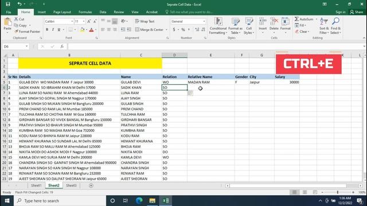Open the File tab
Screen dimensions: 367x206
click(x=9, y=12)
